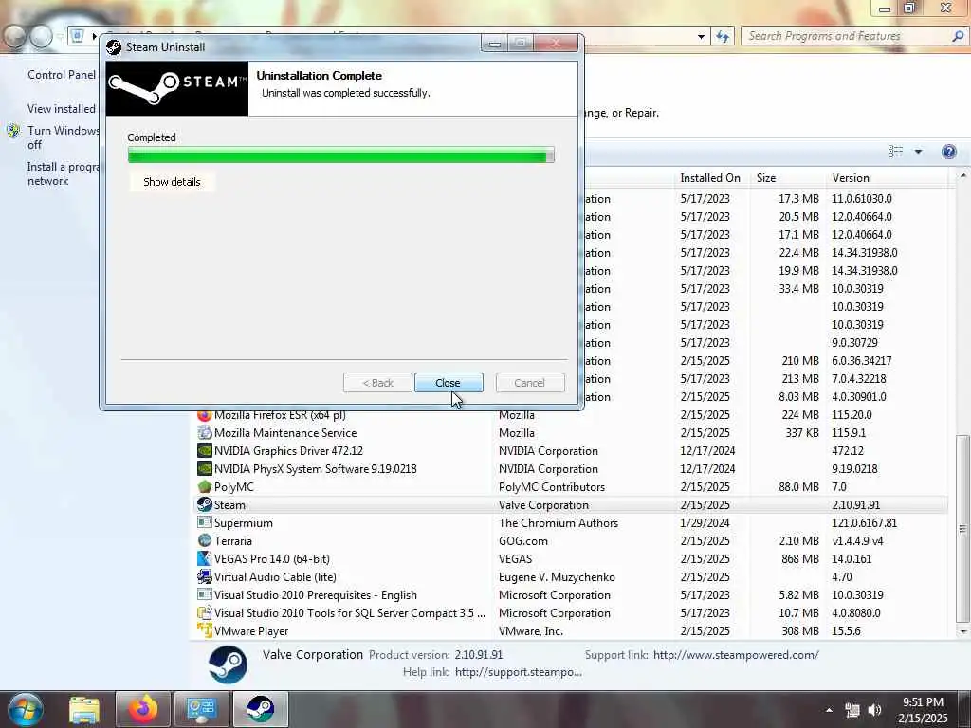The image size is (971, 728).
Task: Select the Mozilla Firefox ESR row
Action: [x=571, y=415]
